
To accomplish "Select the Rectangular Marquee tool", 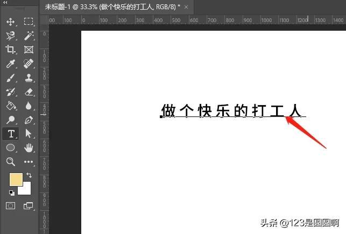I will [x=29, y=21].
